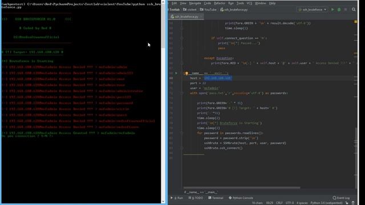Collapse the 'for password in passwords' fold
365x205 pixels.
(x=182, y=133)
